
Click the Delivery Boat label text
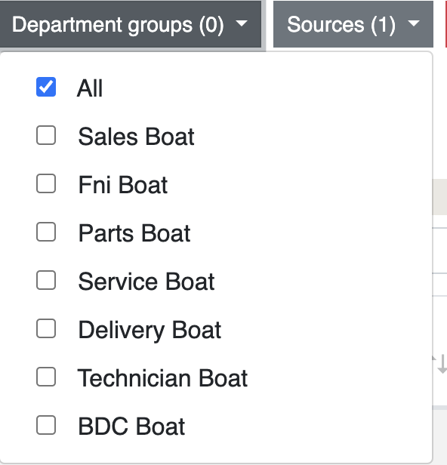tap(150, 331)
